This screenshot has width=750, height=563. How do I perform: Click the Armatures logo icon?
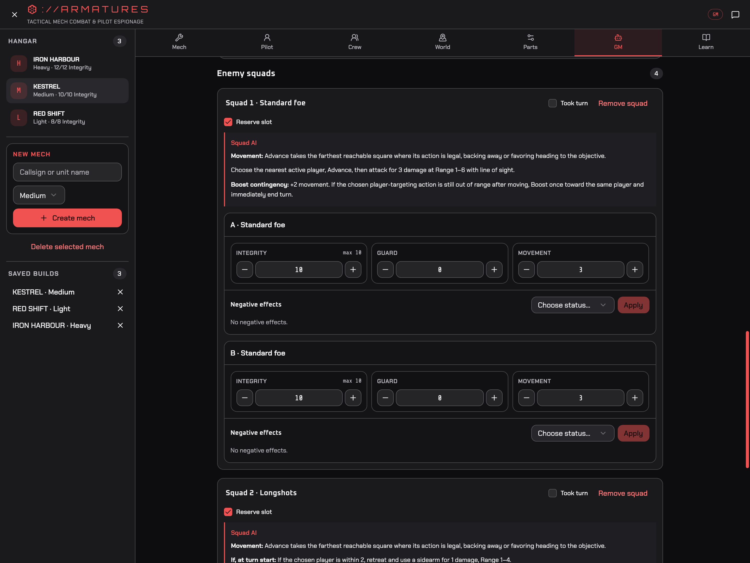click(32, 9)
